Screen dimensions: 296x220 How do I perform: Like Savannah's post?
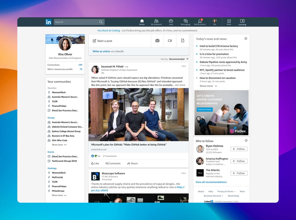[x=95, y=163]
